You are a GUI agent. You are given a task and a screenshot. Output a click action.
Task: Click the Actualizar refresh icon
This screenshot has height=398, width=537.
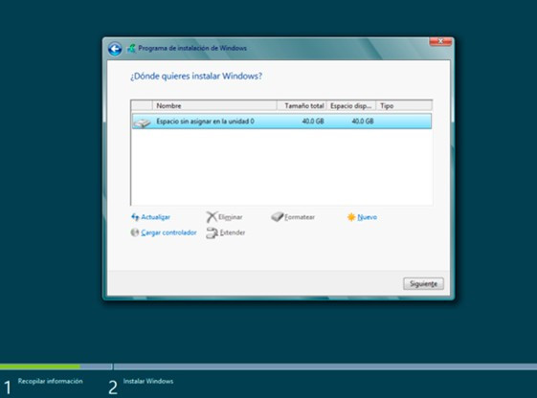[x=135, y=216]
